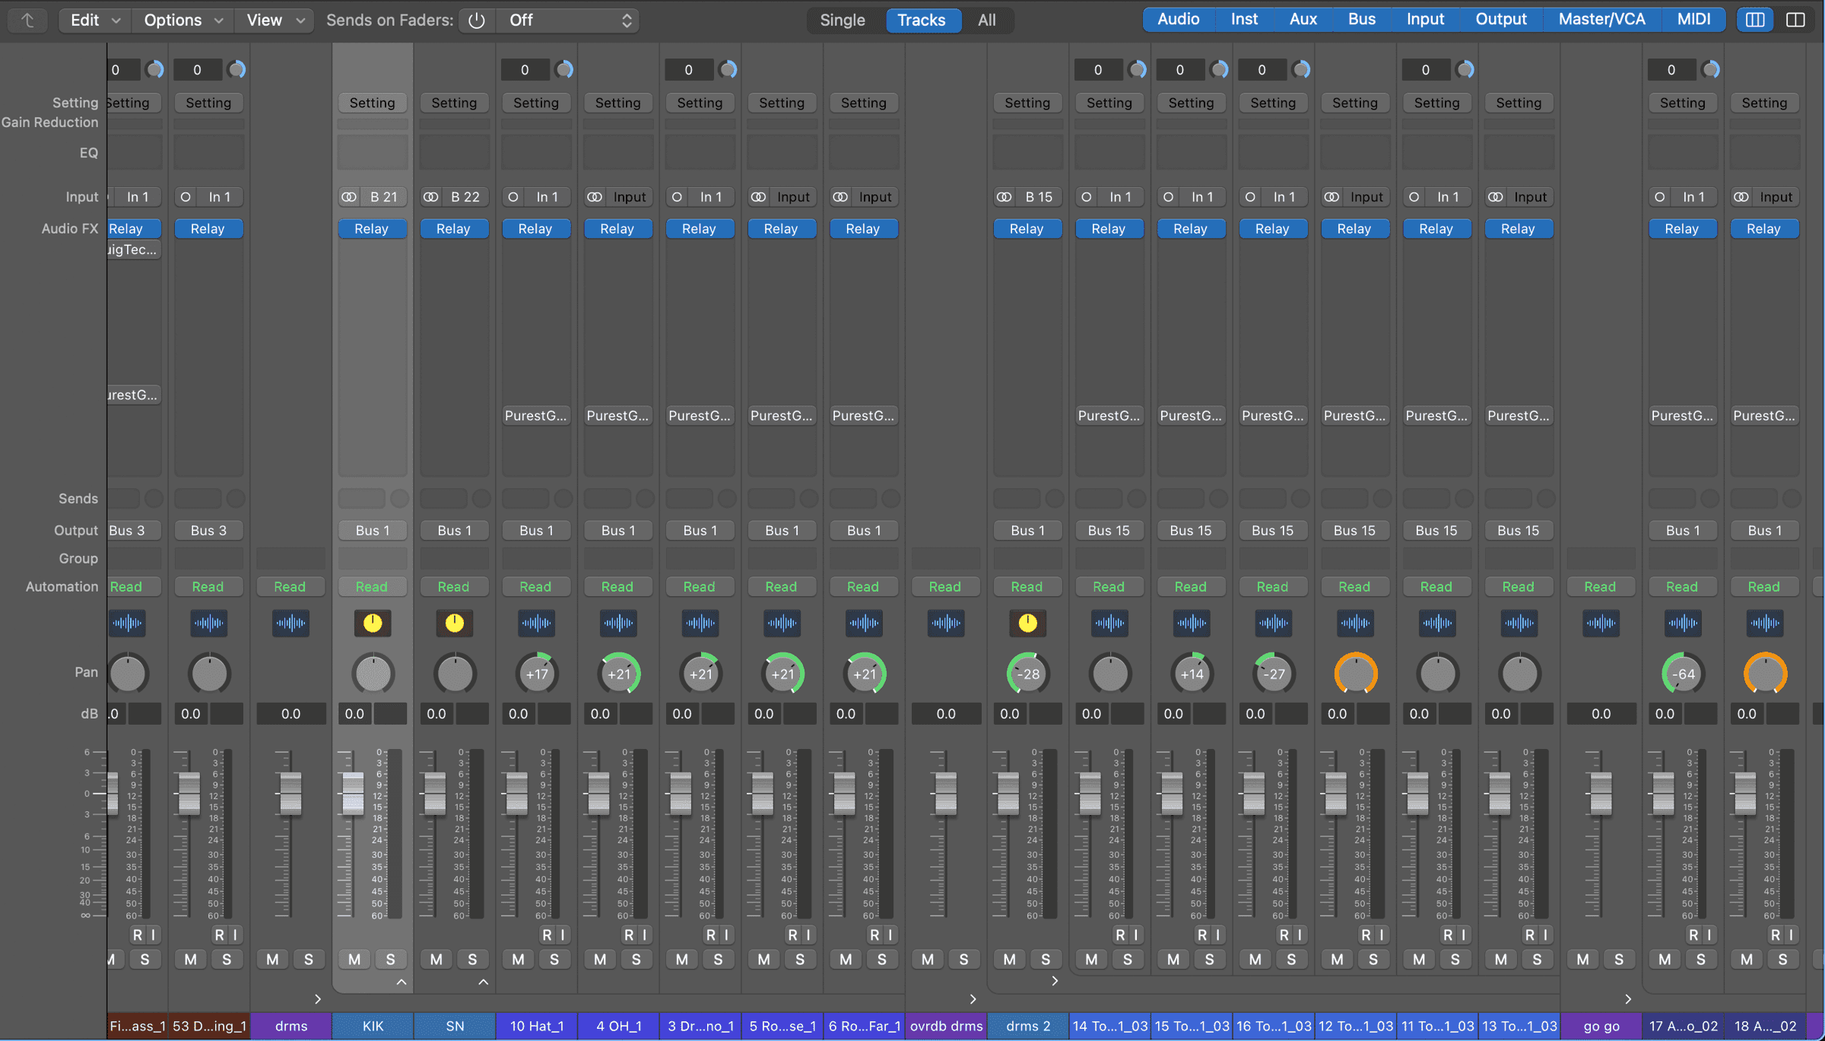
Task: Solo the drms 2 channel
Action: pos(1046,960)
